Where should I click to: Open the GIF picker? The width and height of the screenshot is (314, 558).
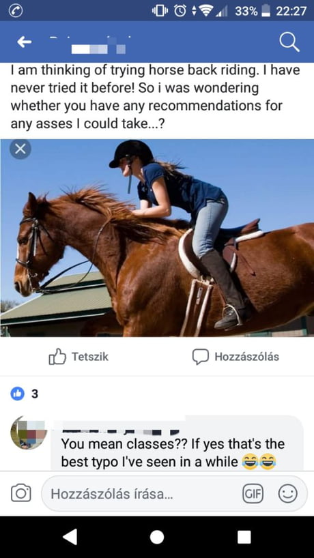(253, 494)
